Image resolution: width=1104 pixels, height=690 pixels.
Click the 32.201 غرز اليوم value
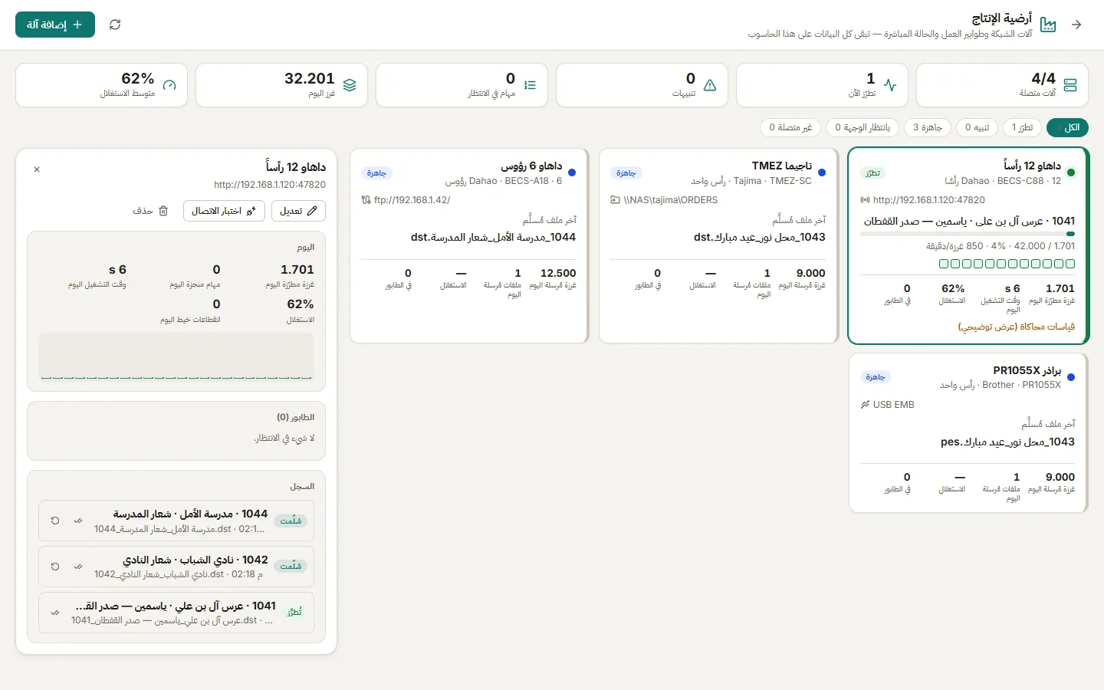pos(310,78)
